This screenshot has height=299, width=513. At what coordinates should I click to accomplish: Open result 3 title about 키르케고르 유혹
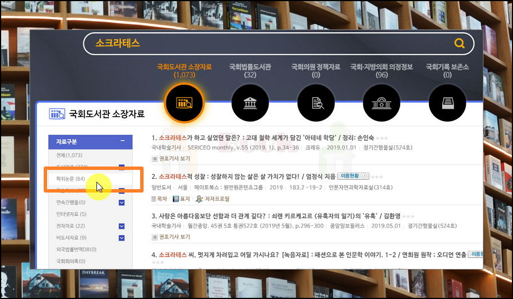276,216
